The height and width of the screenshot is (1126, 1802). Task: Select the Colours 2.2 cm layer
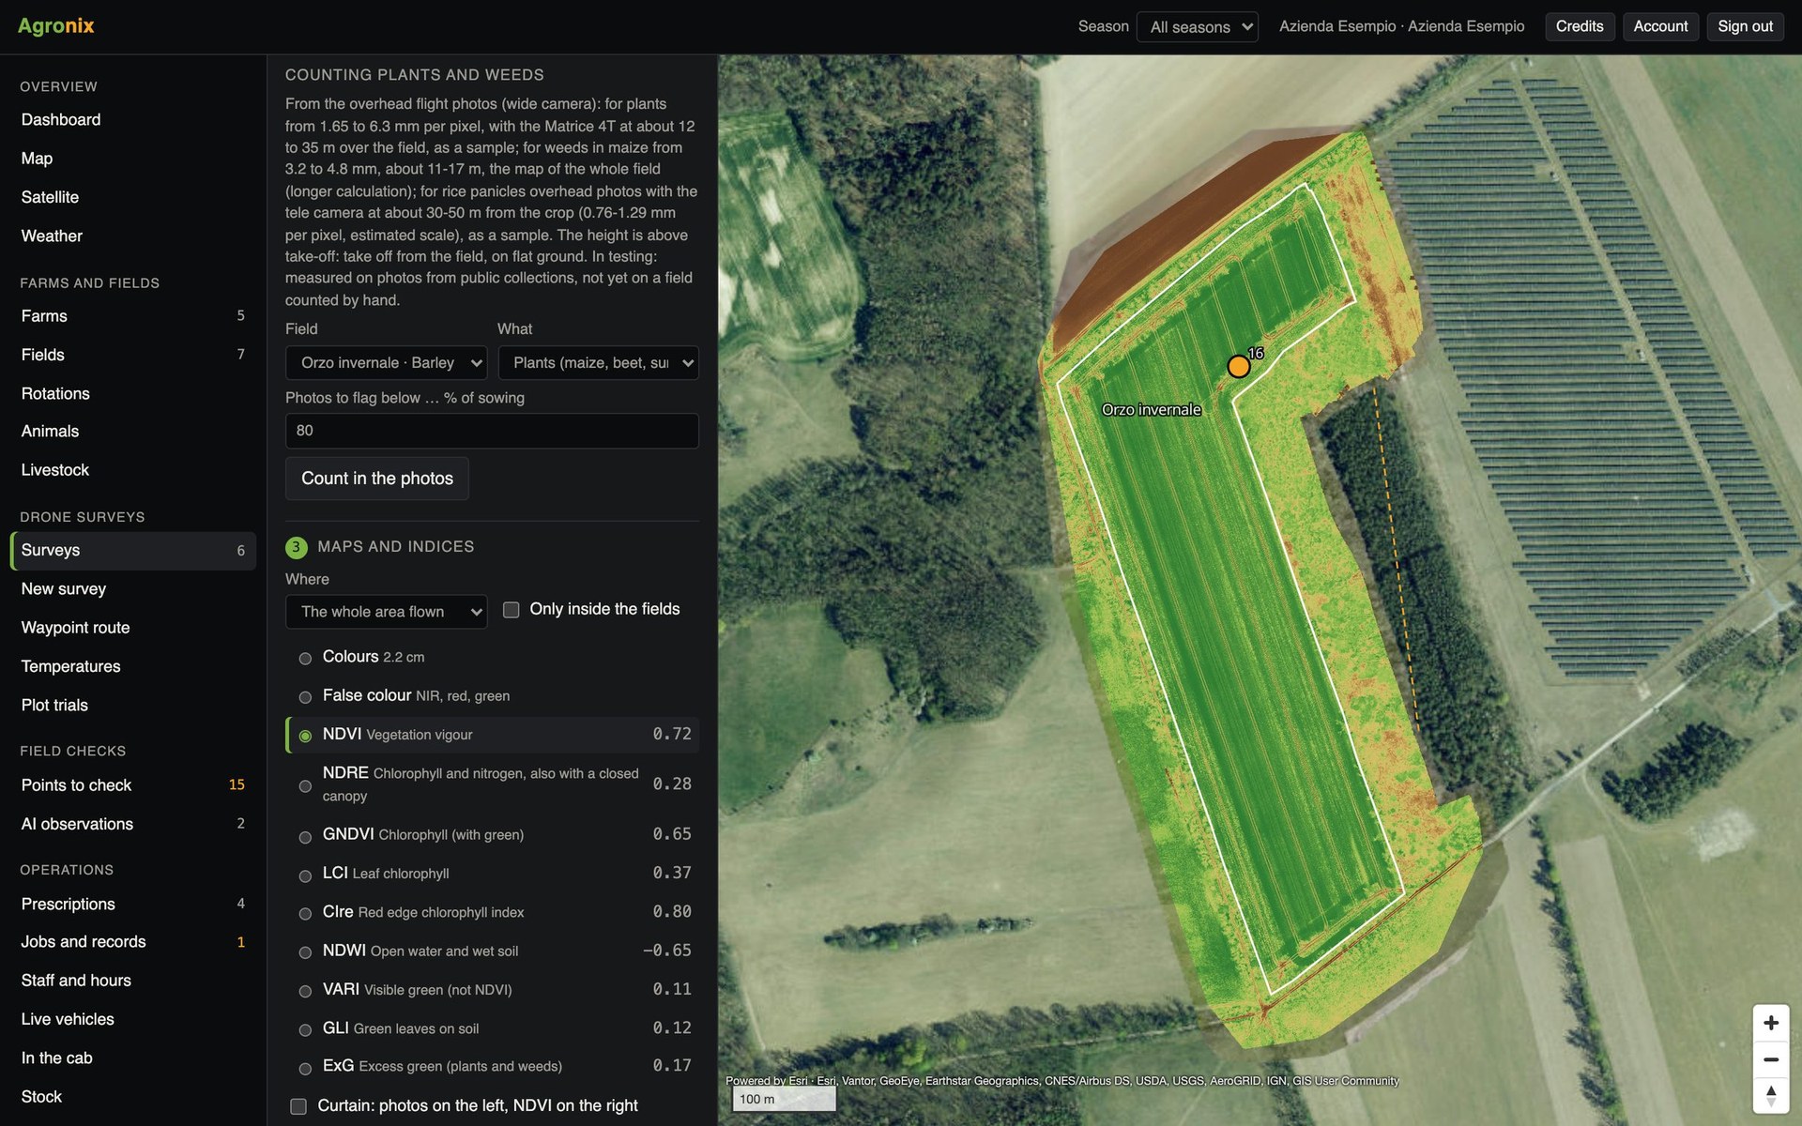(492, 657)
